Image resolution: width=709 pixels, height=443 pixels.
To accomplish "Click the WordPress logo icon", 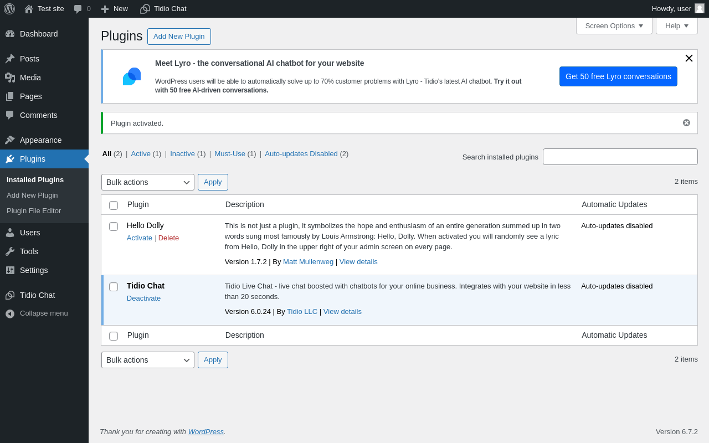I will [9, 9].
